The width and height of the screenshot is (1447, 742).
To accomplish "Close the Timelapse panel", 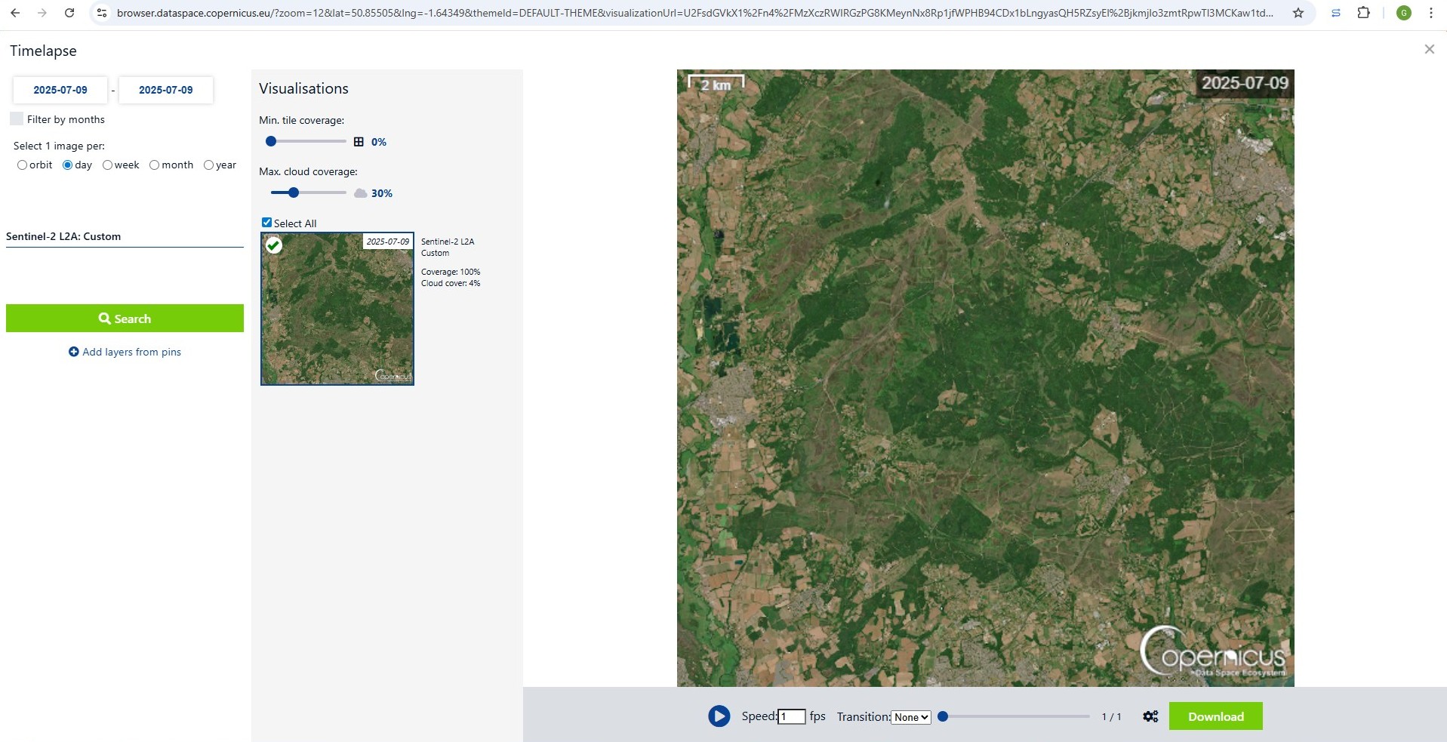I will click(1429, 49).
